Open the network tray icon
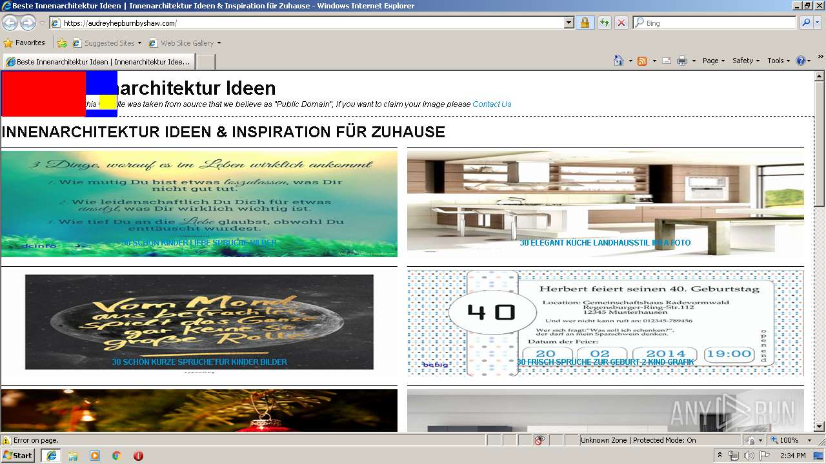 click(734, 456)
